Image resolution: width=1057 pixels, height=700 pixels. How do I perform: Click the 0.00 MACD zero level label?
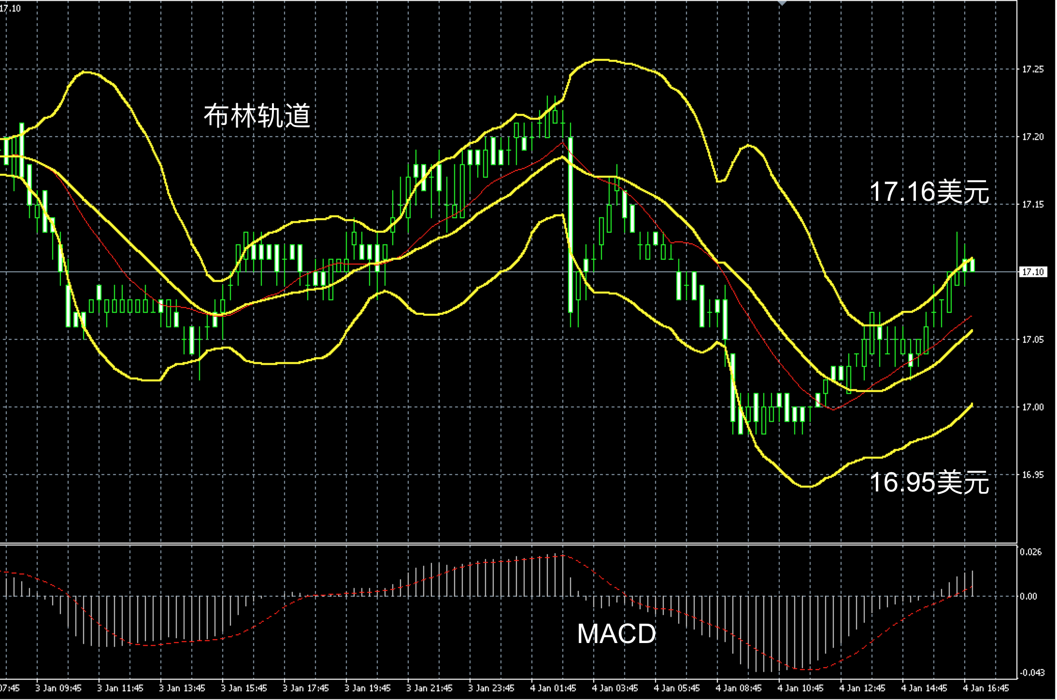pyautogui.click(x=1028, y=597)
